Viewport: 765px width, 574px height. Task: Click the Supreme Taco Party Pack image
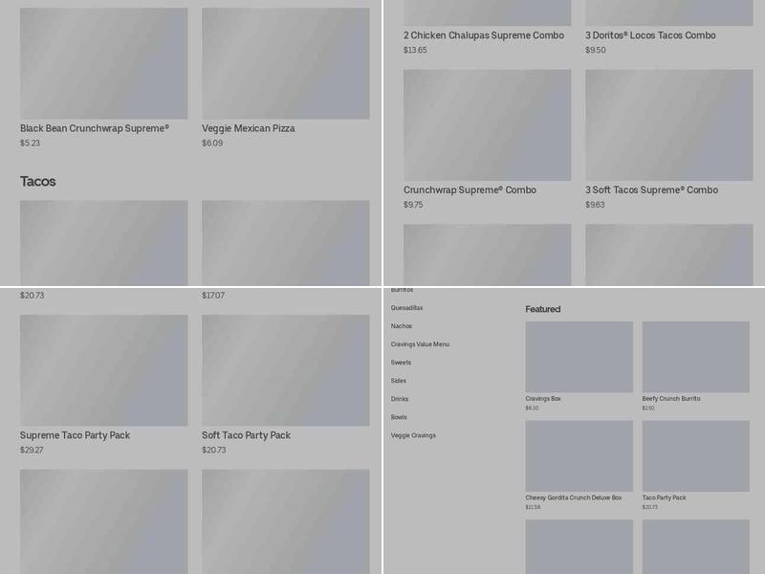pyautogui.click(x=103, y=370)
